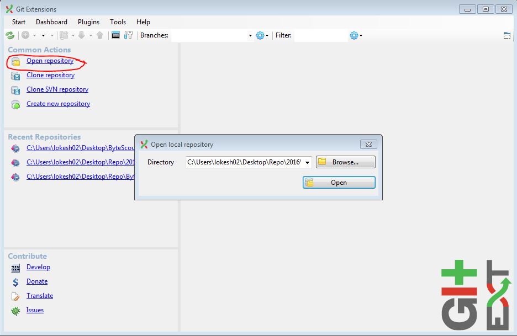
Task: Expand dropdown arrow beside navigate-up icon
Action: (x=34, y=35)
